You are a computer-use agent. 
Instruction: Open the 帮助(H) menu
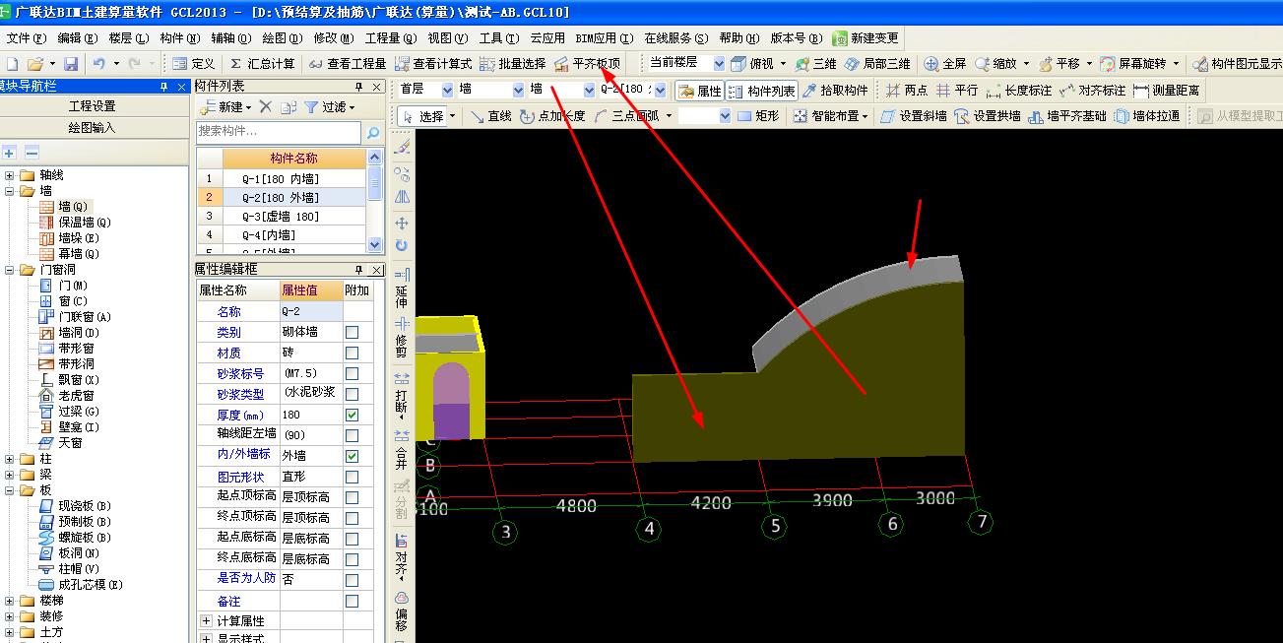pos(738,38)
